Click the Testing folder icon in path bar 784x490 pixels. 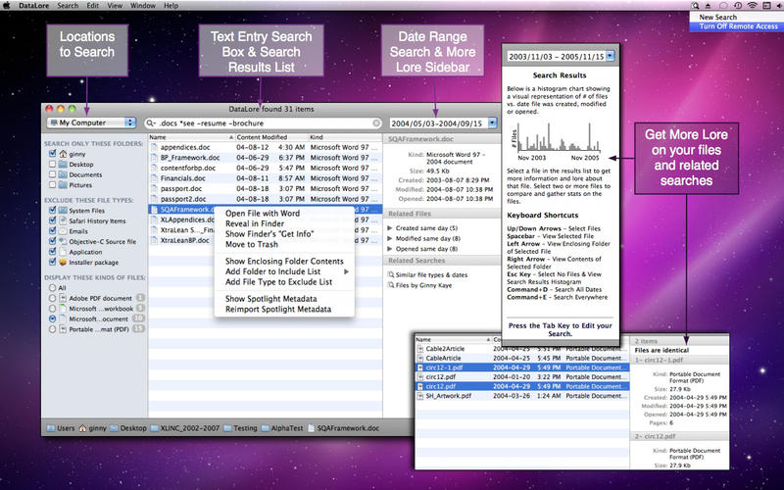(x=227, y=428)
